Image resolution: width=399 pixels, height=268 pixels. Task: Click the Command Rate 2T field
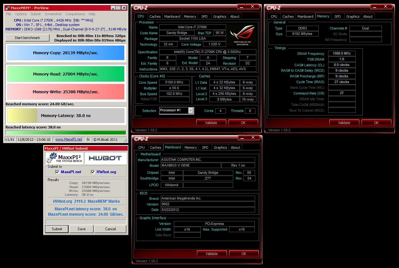point(342,93)
